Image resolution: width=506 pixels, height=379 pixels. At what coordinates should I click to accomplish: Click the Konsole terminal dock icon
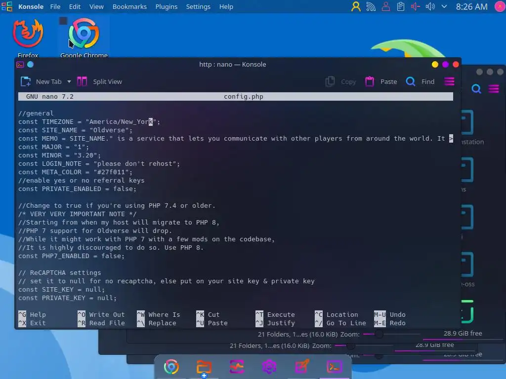point(335,367)
